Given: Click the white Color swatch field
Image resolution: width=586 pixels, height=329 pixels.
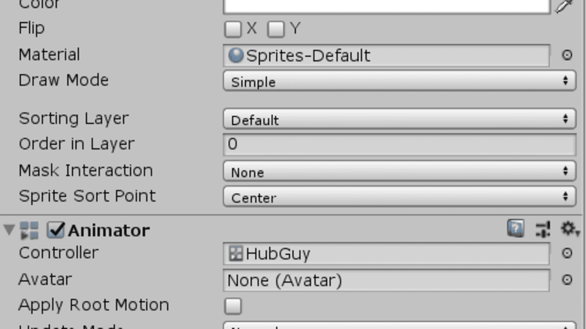Looking at the screenshot, I should [387, 6].
